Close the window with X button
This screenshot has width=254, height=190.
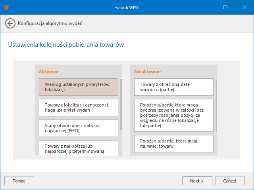(x=244, y=7)
